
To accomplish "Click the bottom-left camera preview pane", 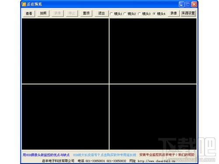I will (x=65, y=117).
